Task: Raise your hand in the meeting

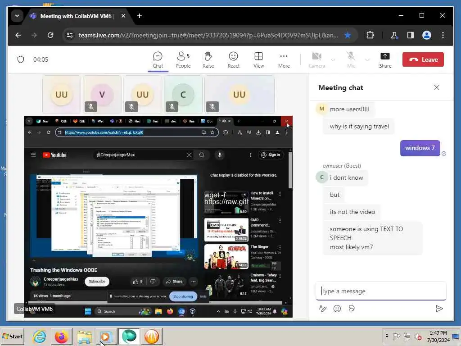Action: pyautogui.click(x=208, y=60)
